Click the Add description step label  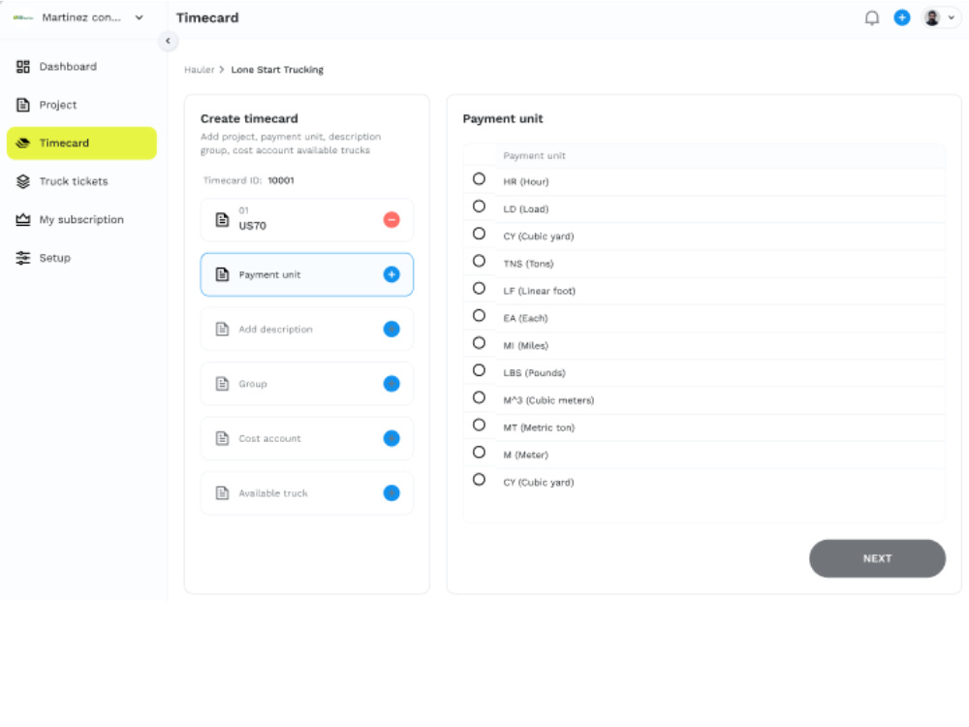(275, 330)
